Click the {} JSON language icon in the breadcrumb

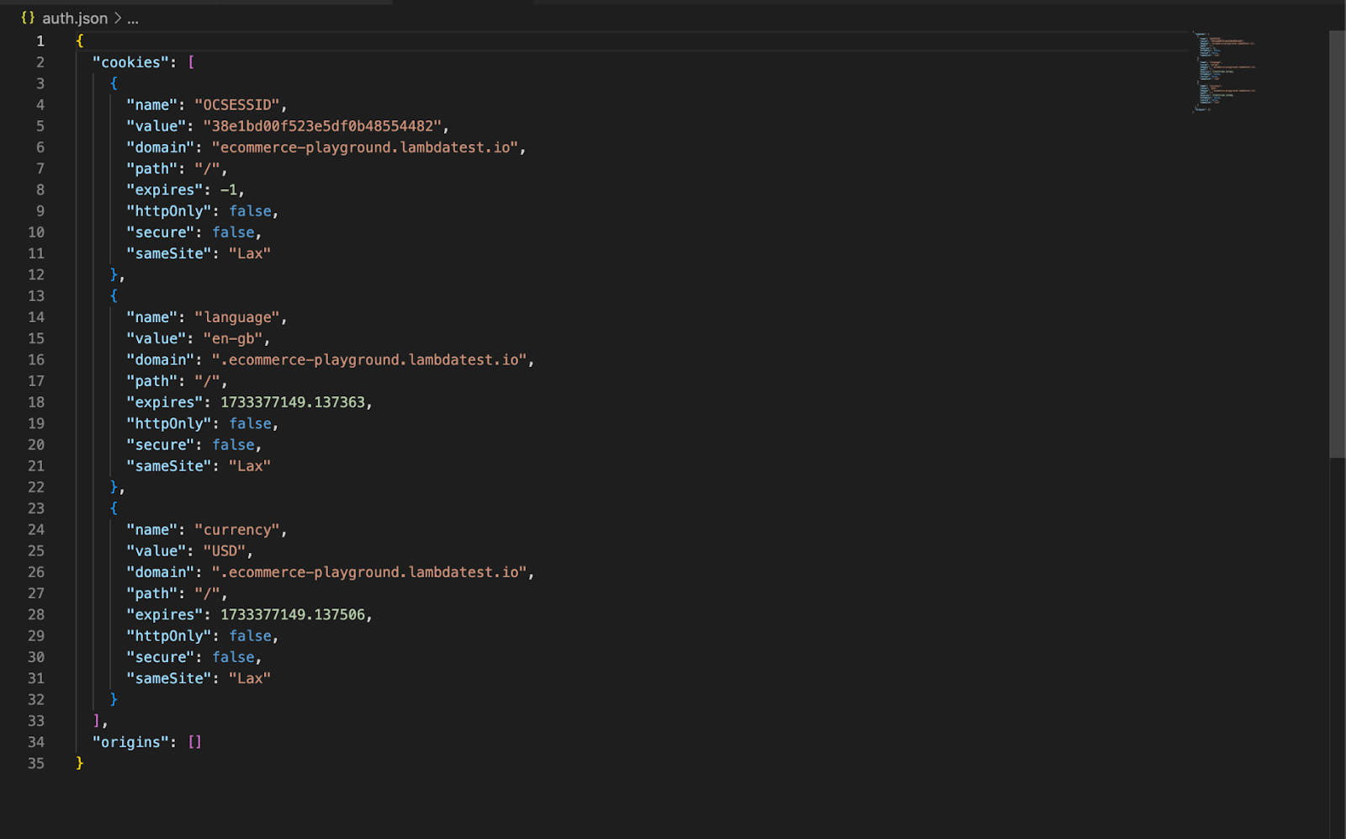tap(26, 18)
